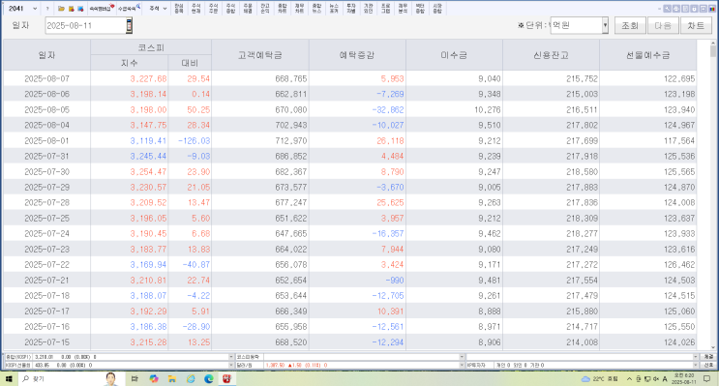Open the help question mark icon
The image size is (719, 386).
click(x=47, y=9)
